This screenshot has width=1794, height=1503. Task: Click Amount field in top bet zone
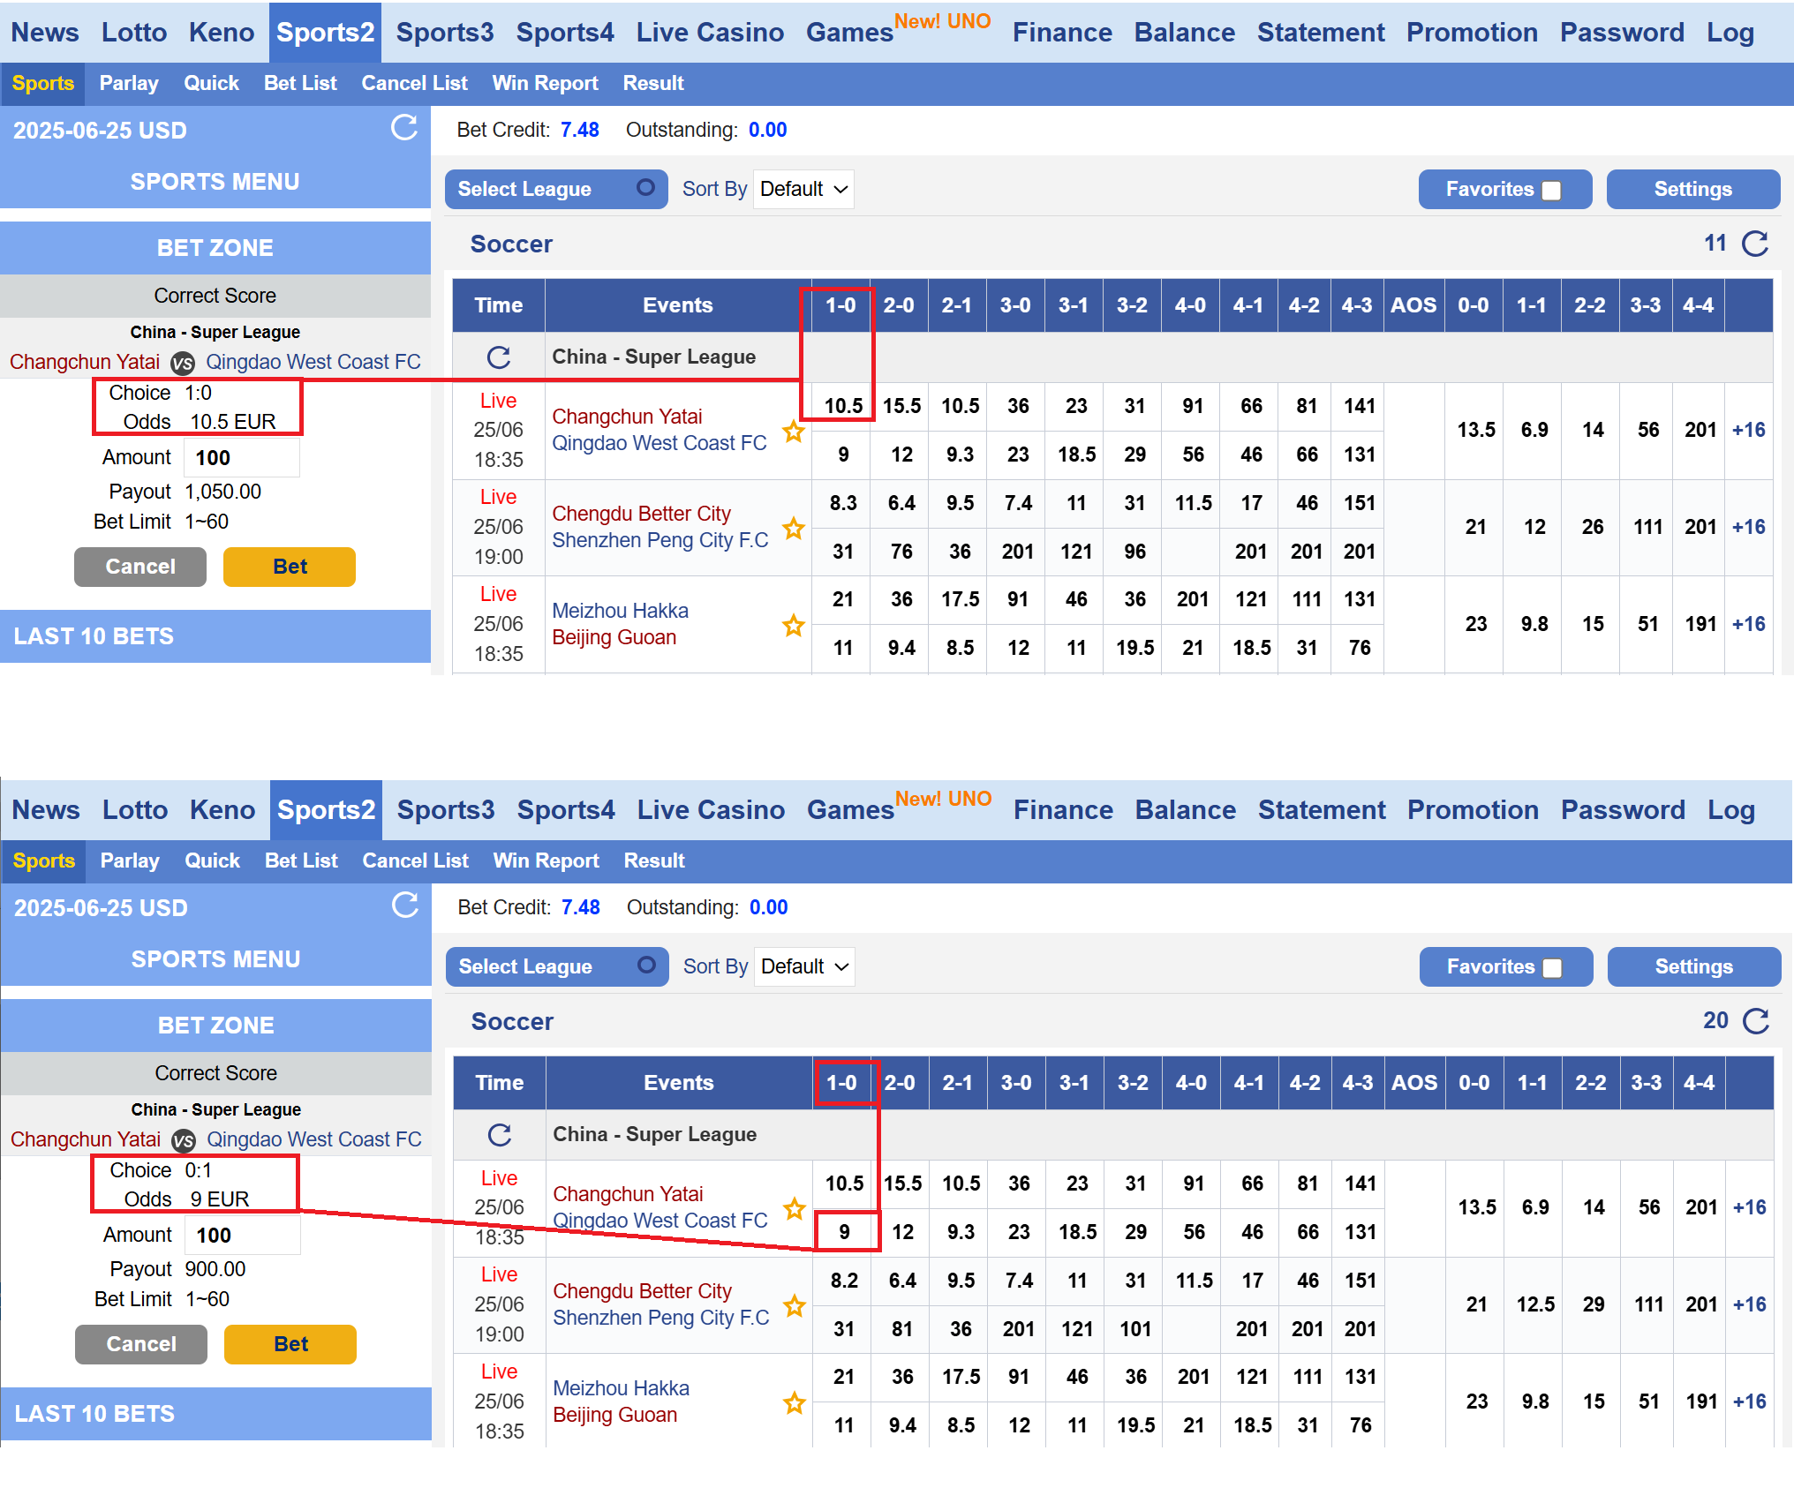point(242,458)
